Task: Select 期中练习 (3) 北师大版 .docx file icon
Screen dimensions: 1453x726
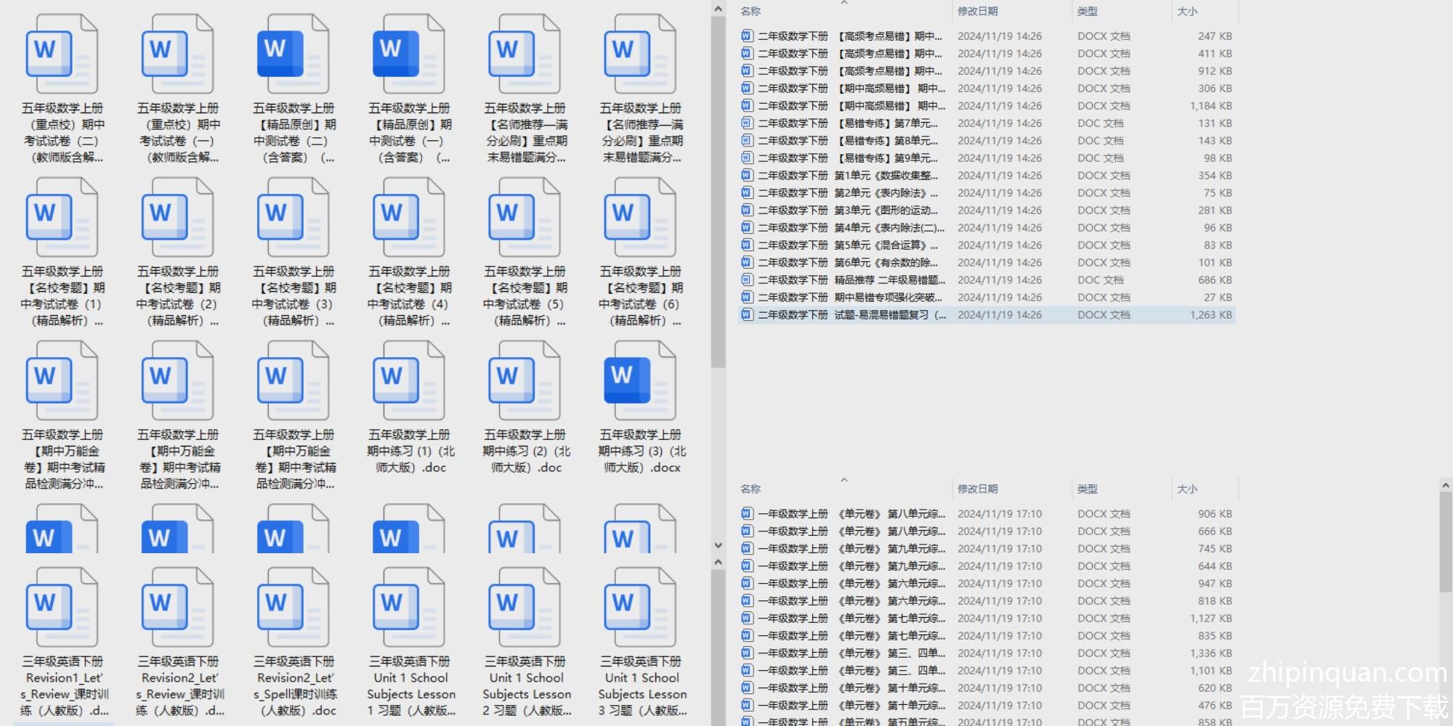Action: click(639, 381)
